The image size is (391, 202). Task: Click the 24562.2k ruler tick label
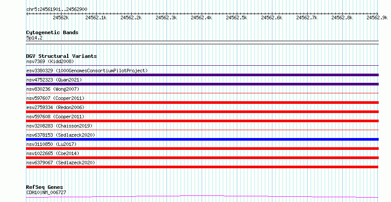click(131, 18)
